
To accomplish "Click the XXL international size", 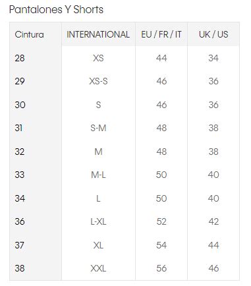I will [98, 268].
